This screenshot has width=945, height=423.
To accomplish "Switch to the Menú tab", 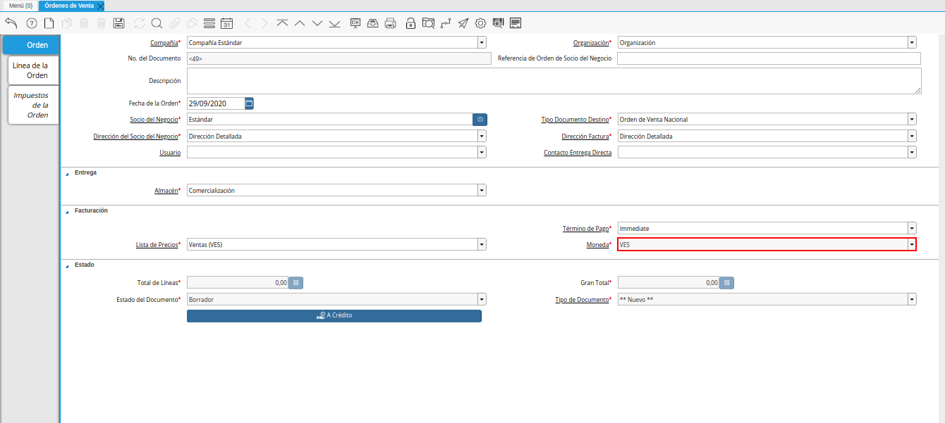I will (x=20, y=6).
